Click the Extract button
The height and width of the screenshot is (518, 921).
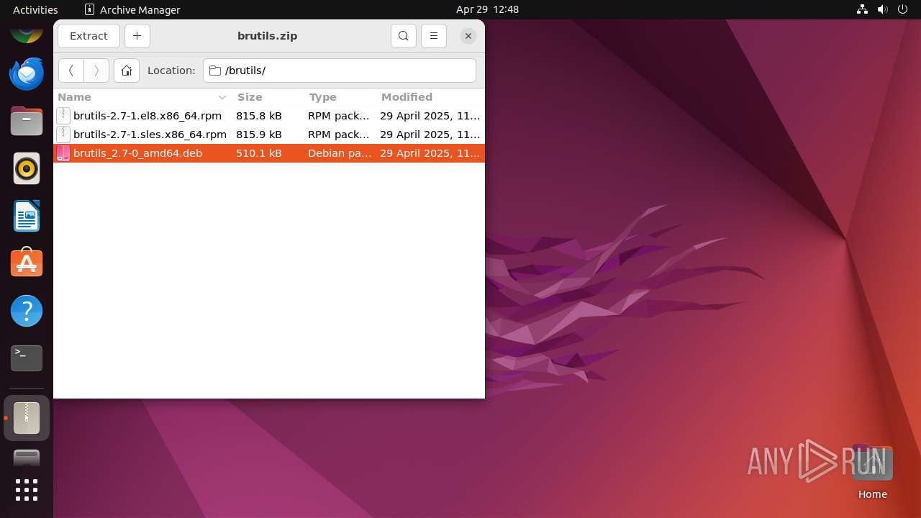pyautogui.click(x=89, y=36)
